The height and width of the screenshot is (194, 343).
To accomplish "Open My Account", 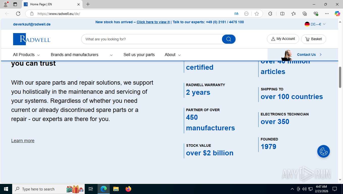I will (283, 39).
